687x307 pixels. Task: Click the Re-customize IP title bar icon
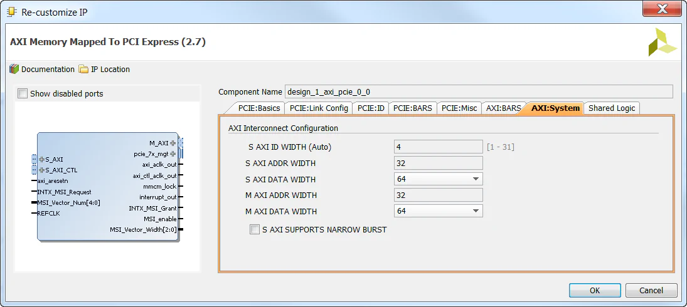pos(13,12)
